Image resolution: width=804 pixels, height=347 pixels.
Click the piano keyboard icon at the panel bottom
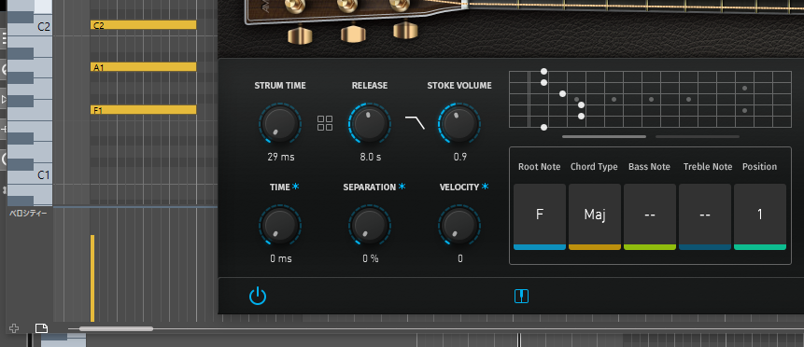521,297
